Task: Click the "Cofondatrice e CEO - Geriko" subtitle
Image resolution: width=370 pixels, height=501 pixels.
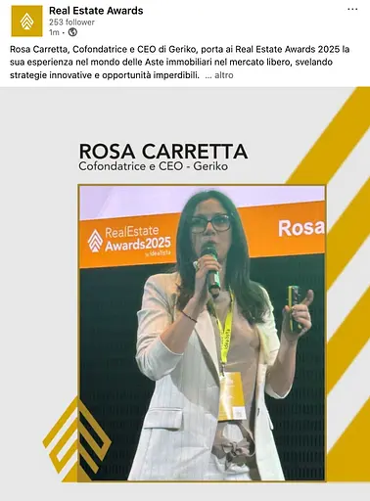Action: [153, 166]
